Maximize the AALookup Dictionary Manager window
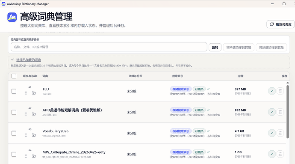295x164 pixels. pyautogui.click(x=284, y=3)
